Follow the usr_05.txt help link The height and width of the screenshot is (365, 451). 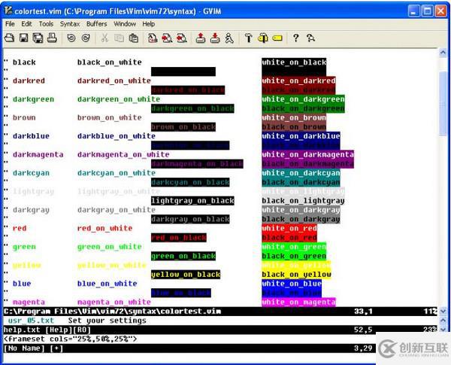[x=31, y=321]
